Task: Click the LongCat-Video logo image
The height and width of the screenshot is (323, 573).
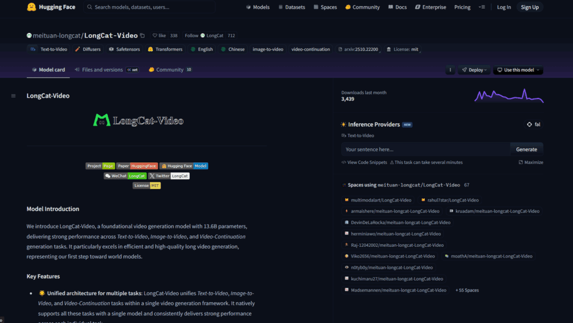Action: (138, 120)
